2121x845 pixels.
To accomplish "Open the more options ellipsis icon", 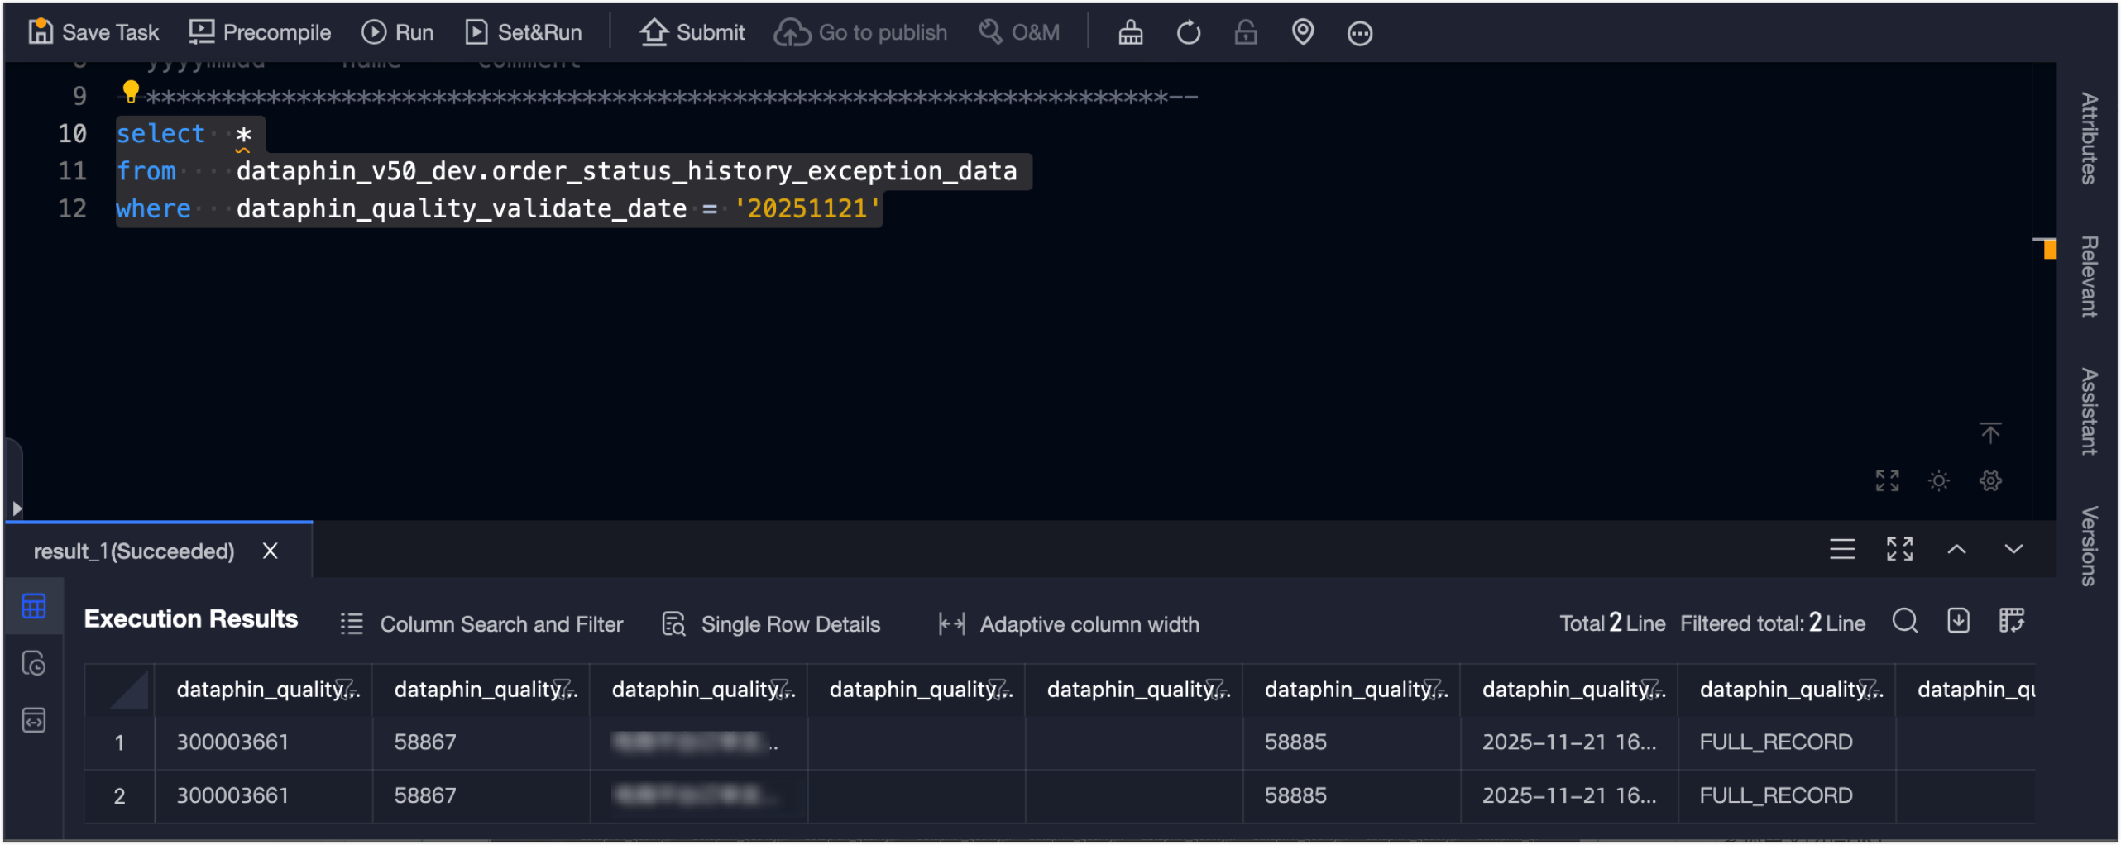I will click(1360, 33).
